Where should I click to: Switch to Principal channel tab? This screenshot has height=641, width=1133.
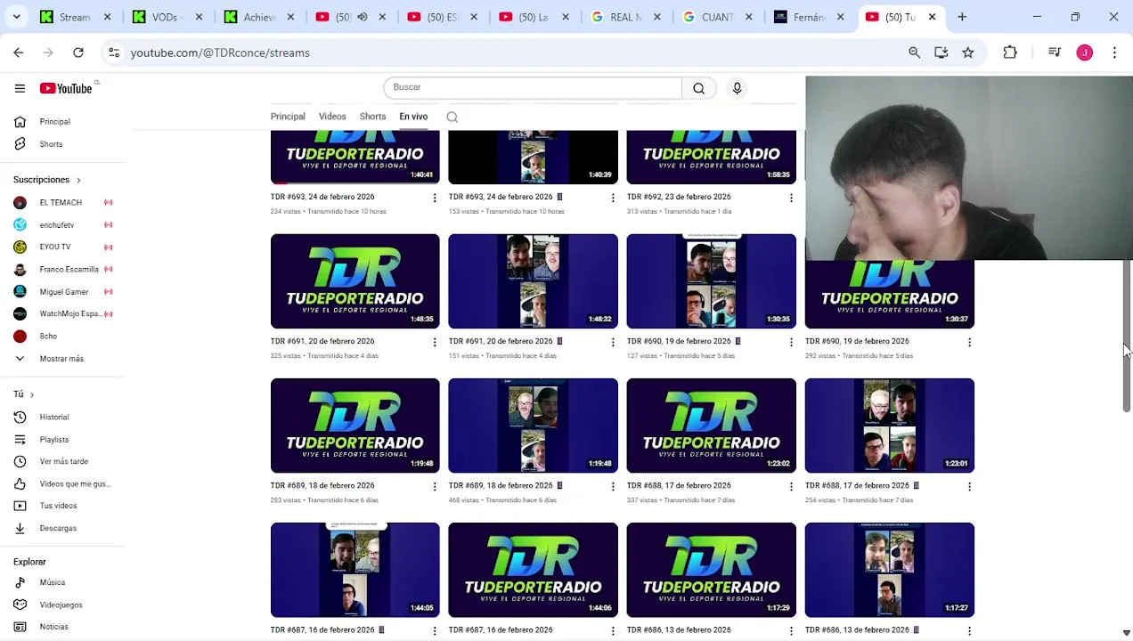288,117
